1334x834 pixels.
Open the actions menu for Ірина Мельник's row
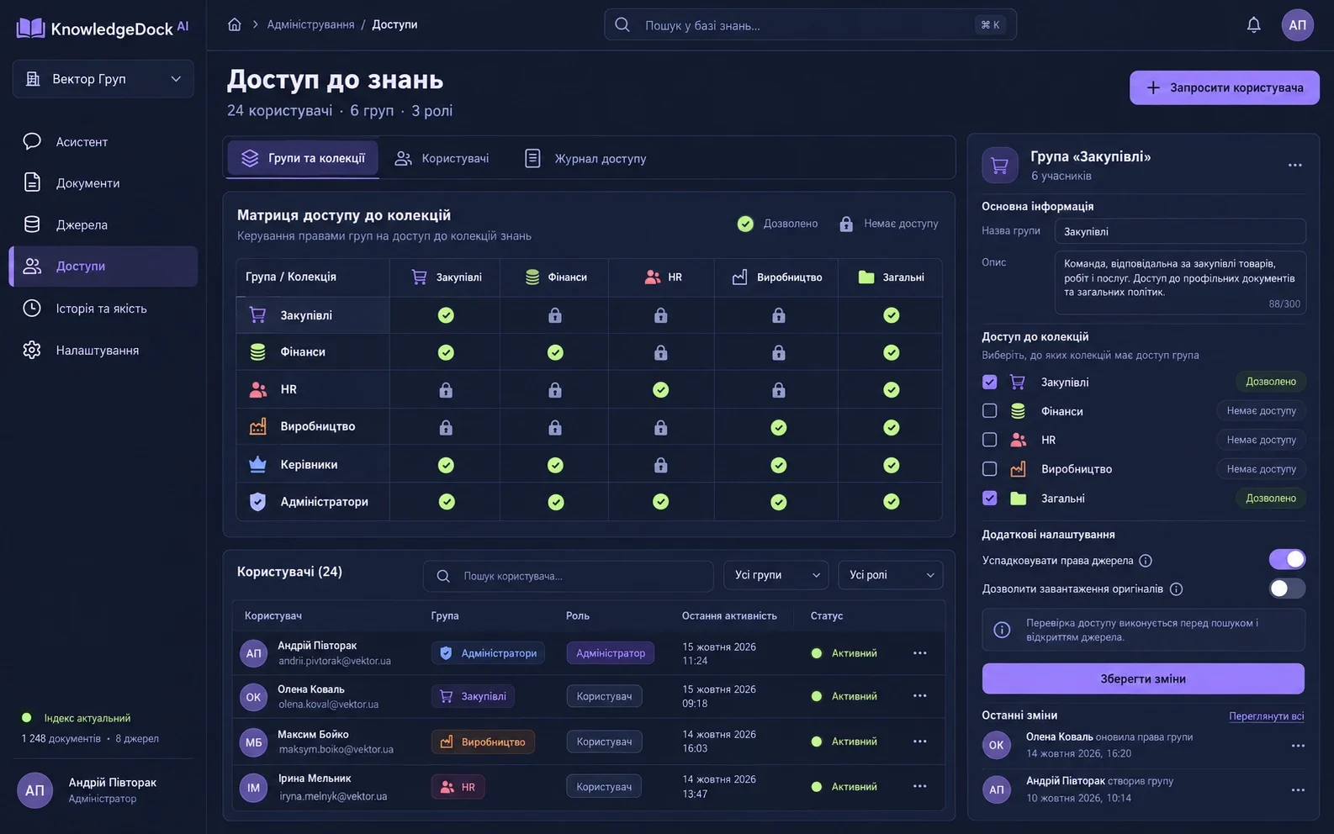(920, 786)
